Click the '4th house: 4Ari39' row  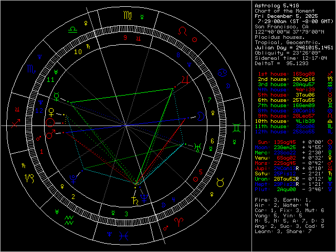point(286,90)
